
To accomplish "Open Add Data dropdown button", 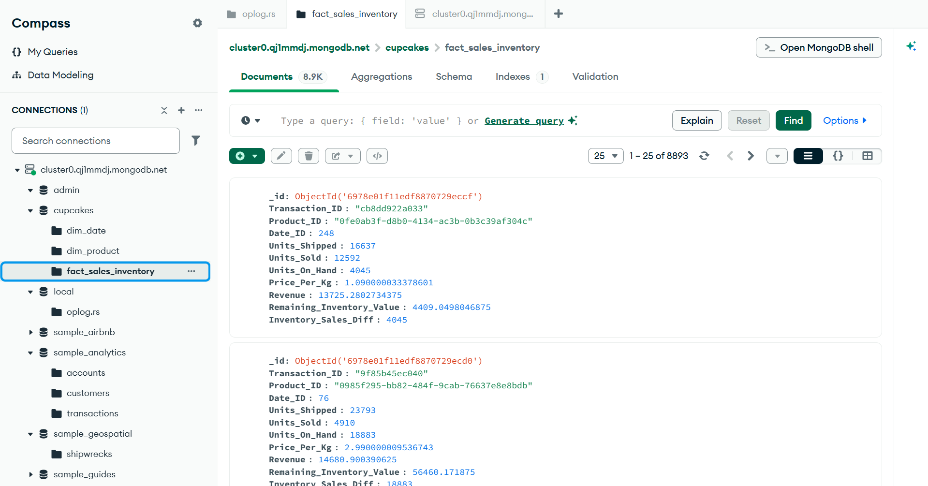I will click(x=247, y=156).
